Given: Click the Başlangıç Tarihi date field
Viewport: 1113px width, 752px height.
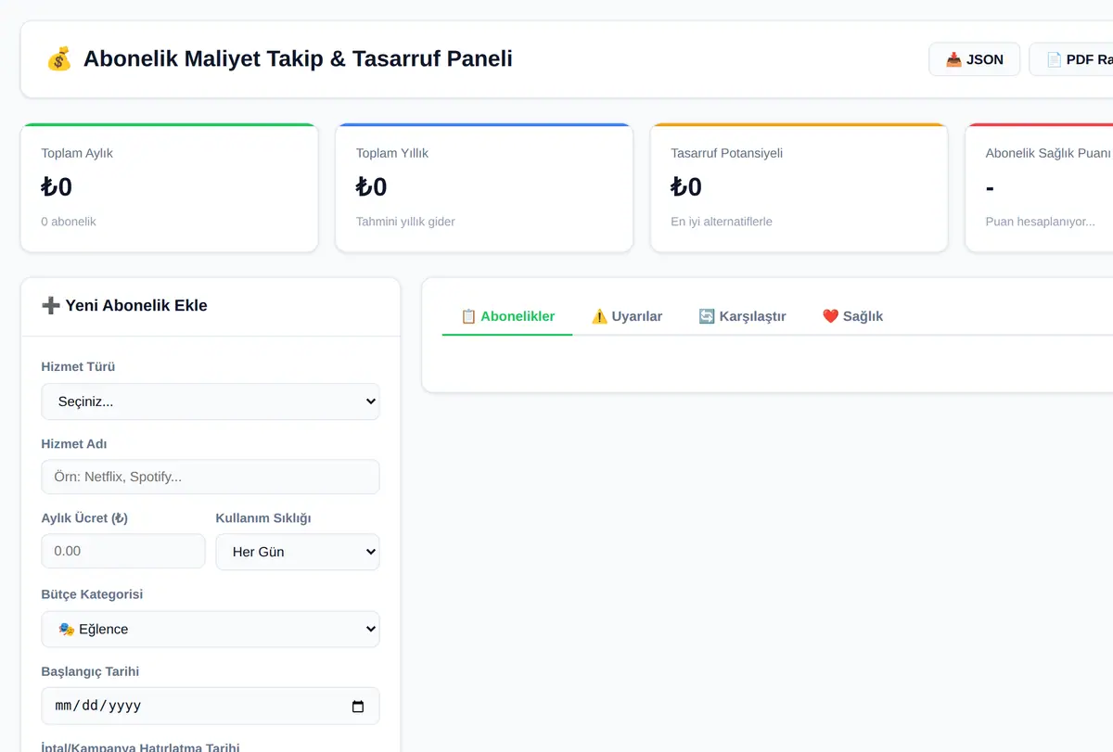Looking at the screenshot, I should click(x=211, y=706).
